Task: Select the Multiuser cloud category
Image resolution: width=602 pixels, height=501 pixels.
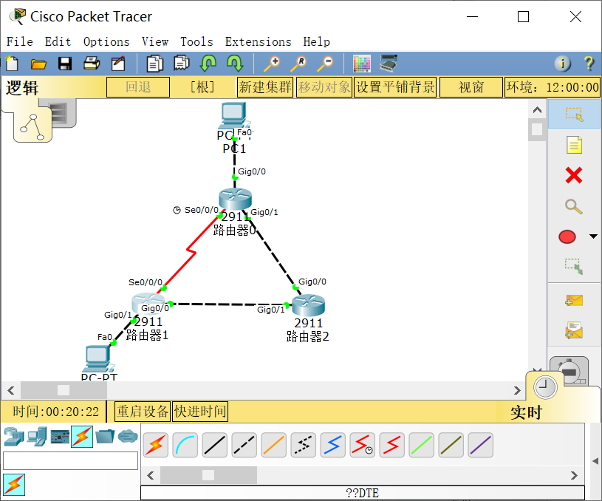Action: click(x=128, y=437)
